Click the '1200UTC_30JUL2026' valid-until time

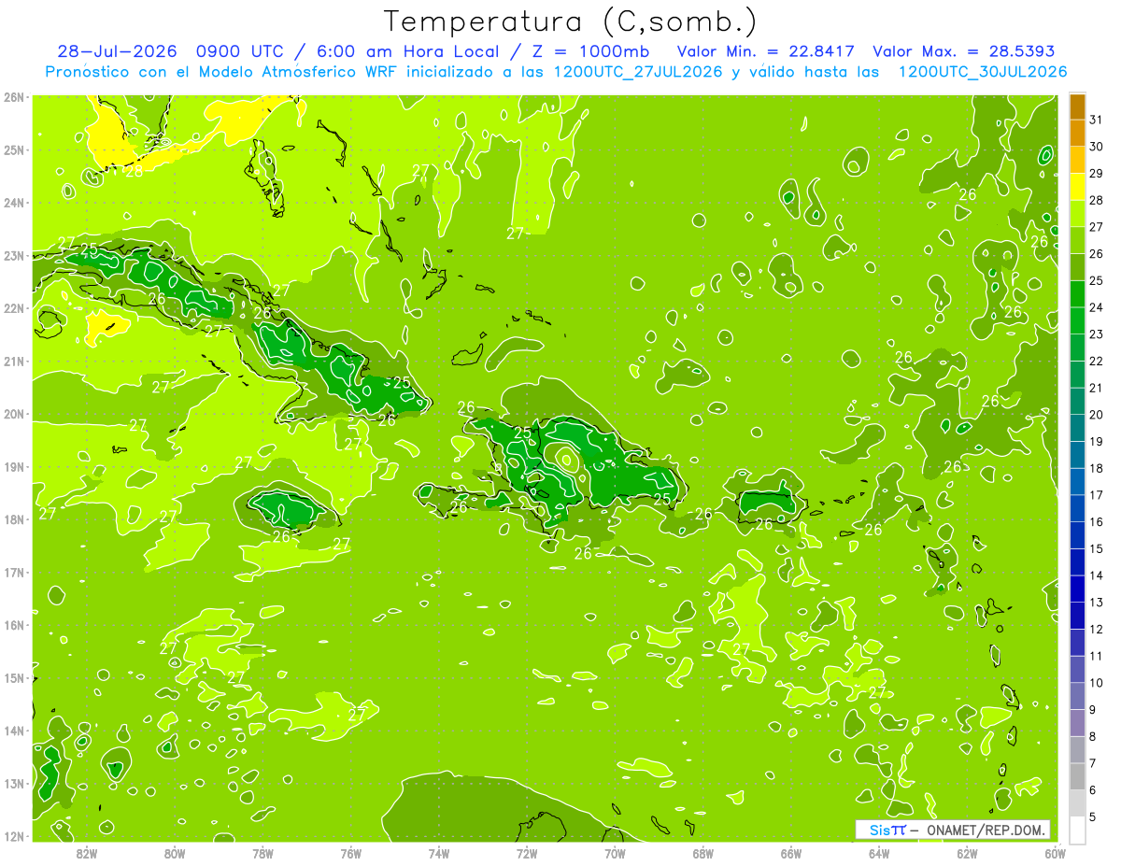983,72
